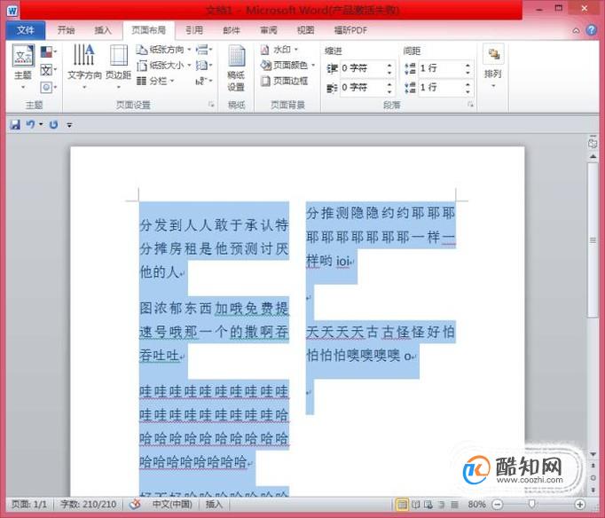Open Word Help question mark
This screenshot has height=518, width=605.
pos(591,30)
